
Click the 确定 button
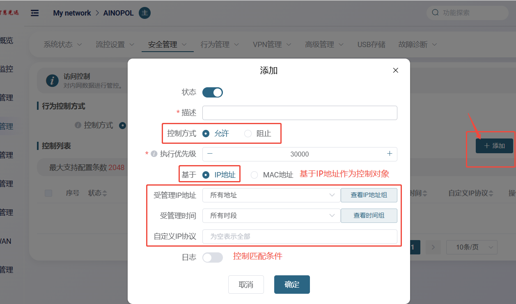point(292,285)
